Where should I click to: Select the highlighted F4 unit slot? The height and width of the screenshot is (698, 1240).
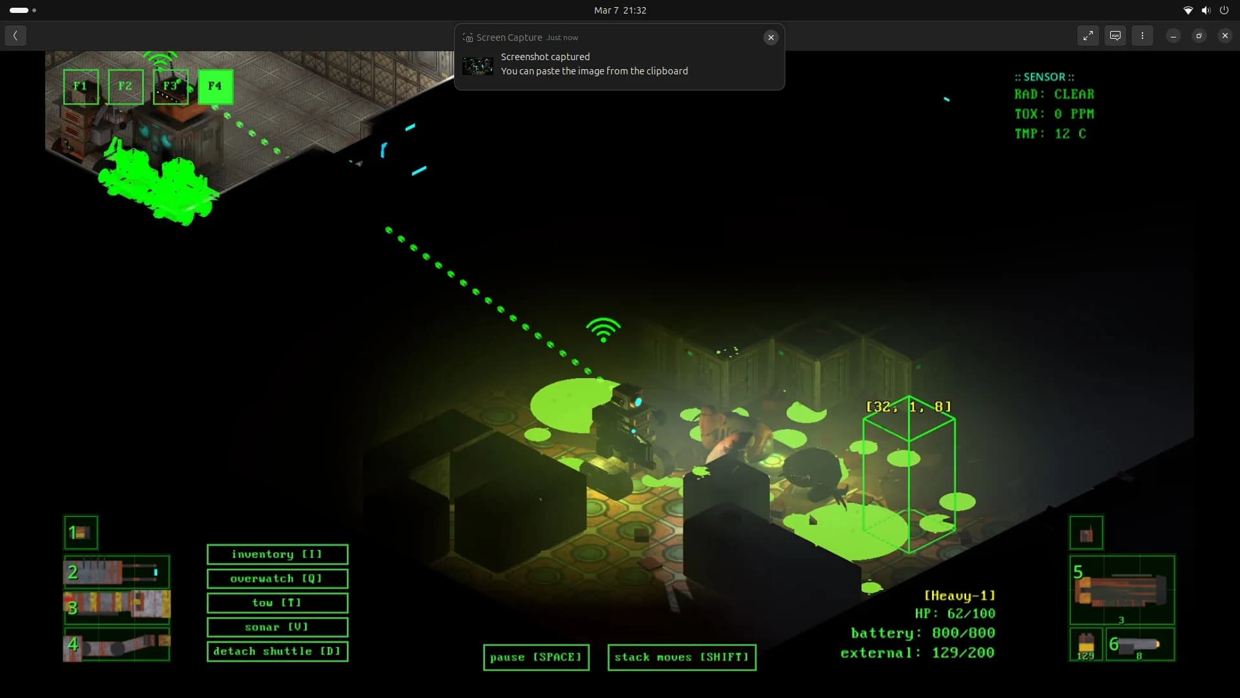pyautogui.click(x=215, y=87)
